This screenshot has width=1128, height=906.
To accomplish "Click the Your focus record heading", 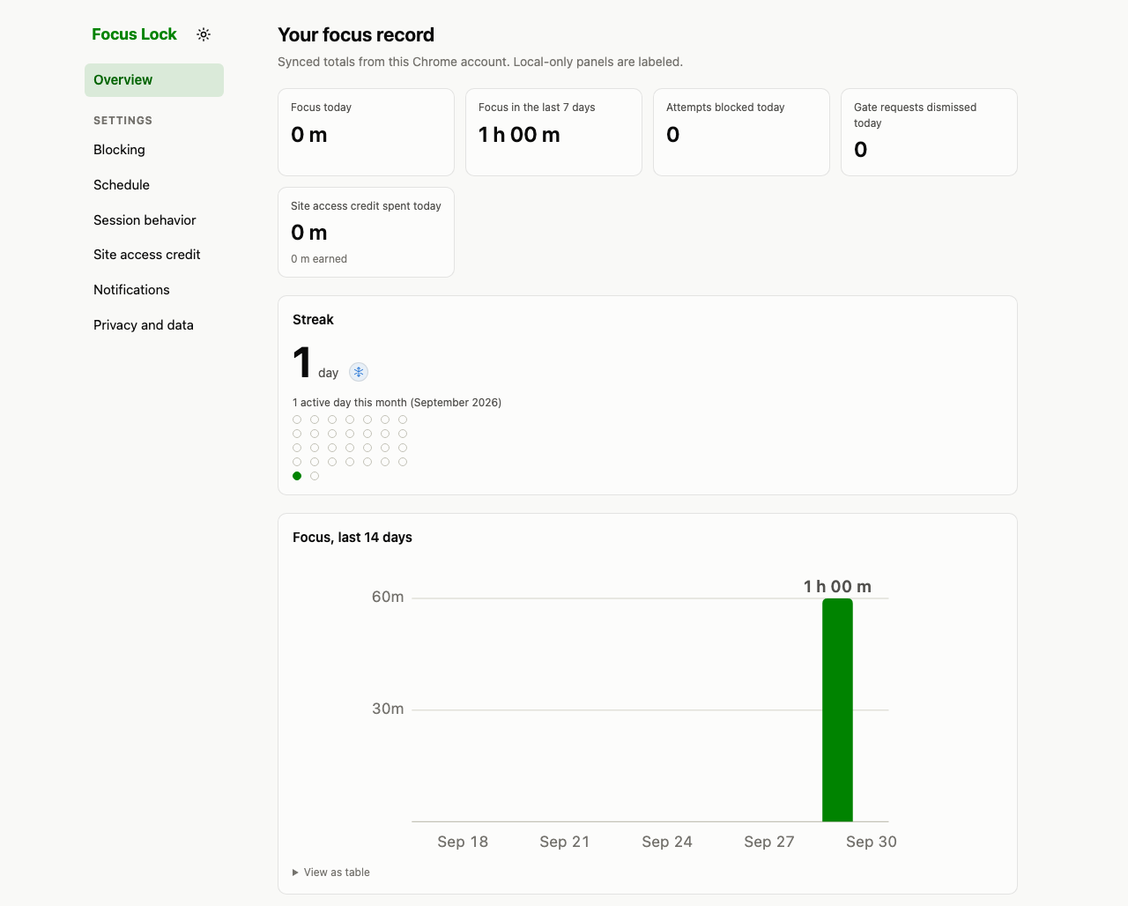I will click(356, 35).
